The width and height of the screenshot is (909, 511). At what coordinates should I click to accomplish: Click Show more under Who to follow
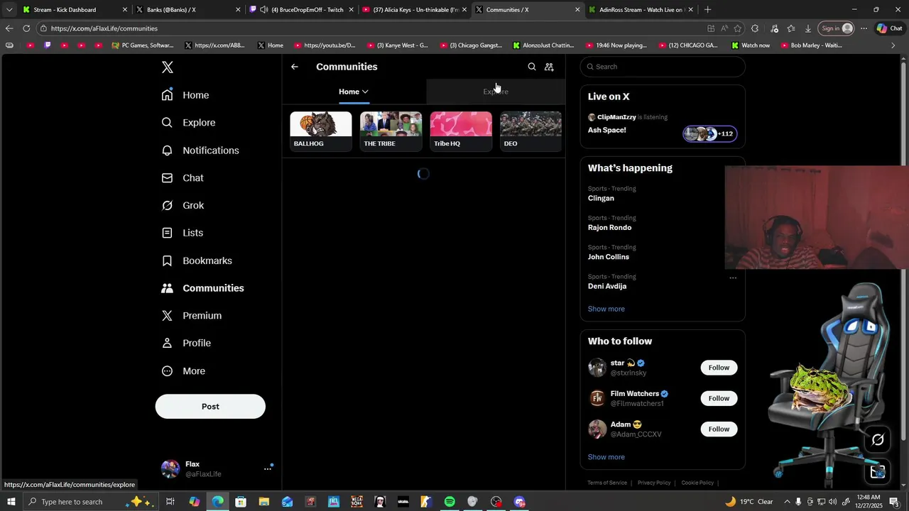606,457
